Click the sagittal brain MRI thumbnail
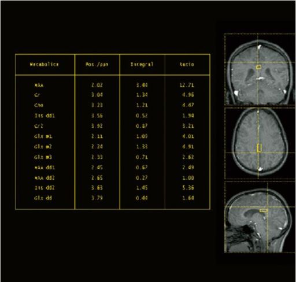This screenshot has width=296, height=282. coord(260,217)
